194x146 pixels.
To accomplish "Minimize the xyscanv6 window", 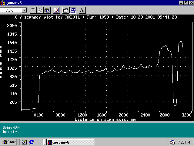I will click(181, 2).
